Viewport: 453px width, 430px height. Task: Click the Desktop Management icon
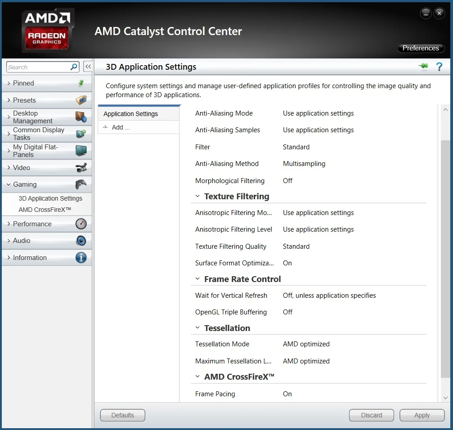81,116
